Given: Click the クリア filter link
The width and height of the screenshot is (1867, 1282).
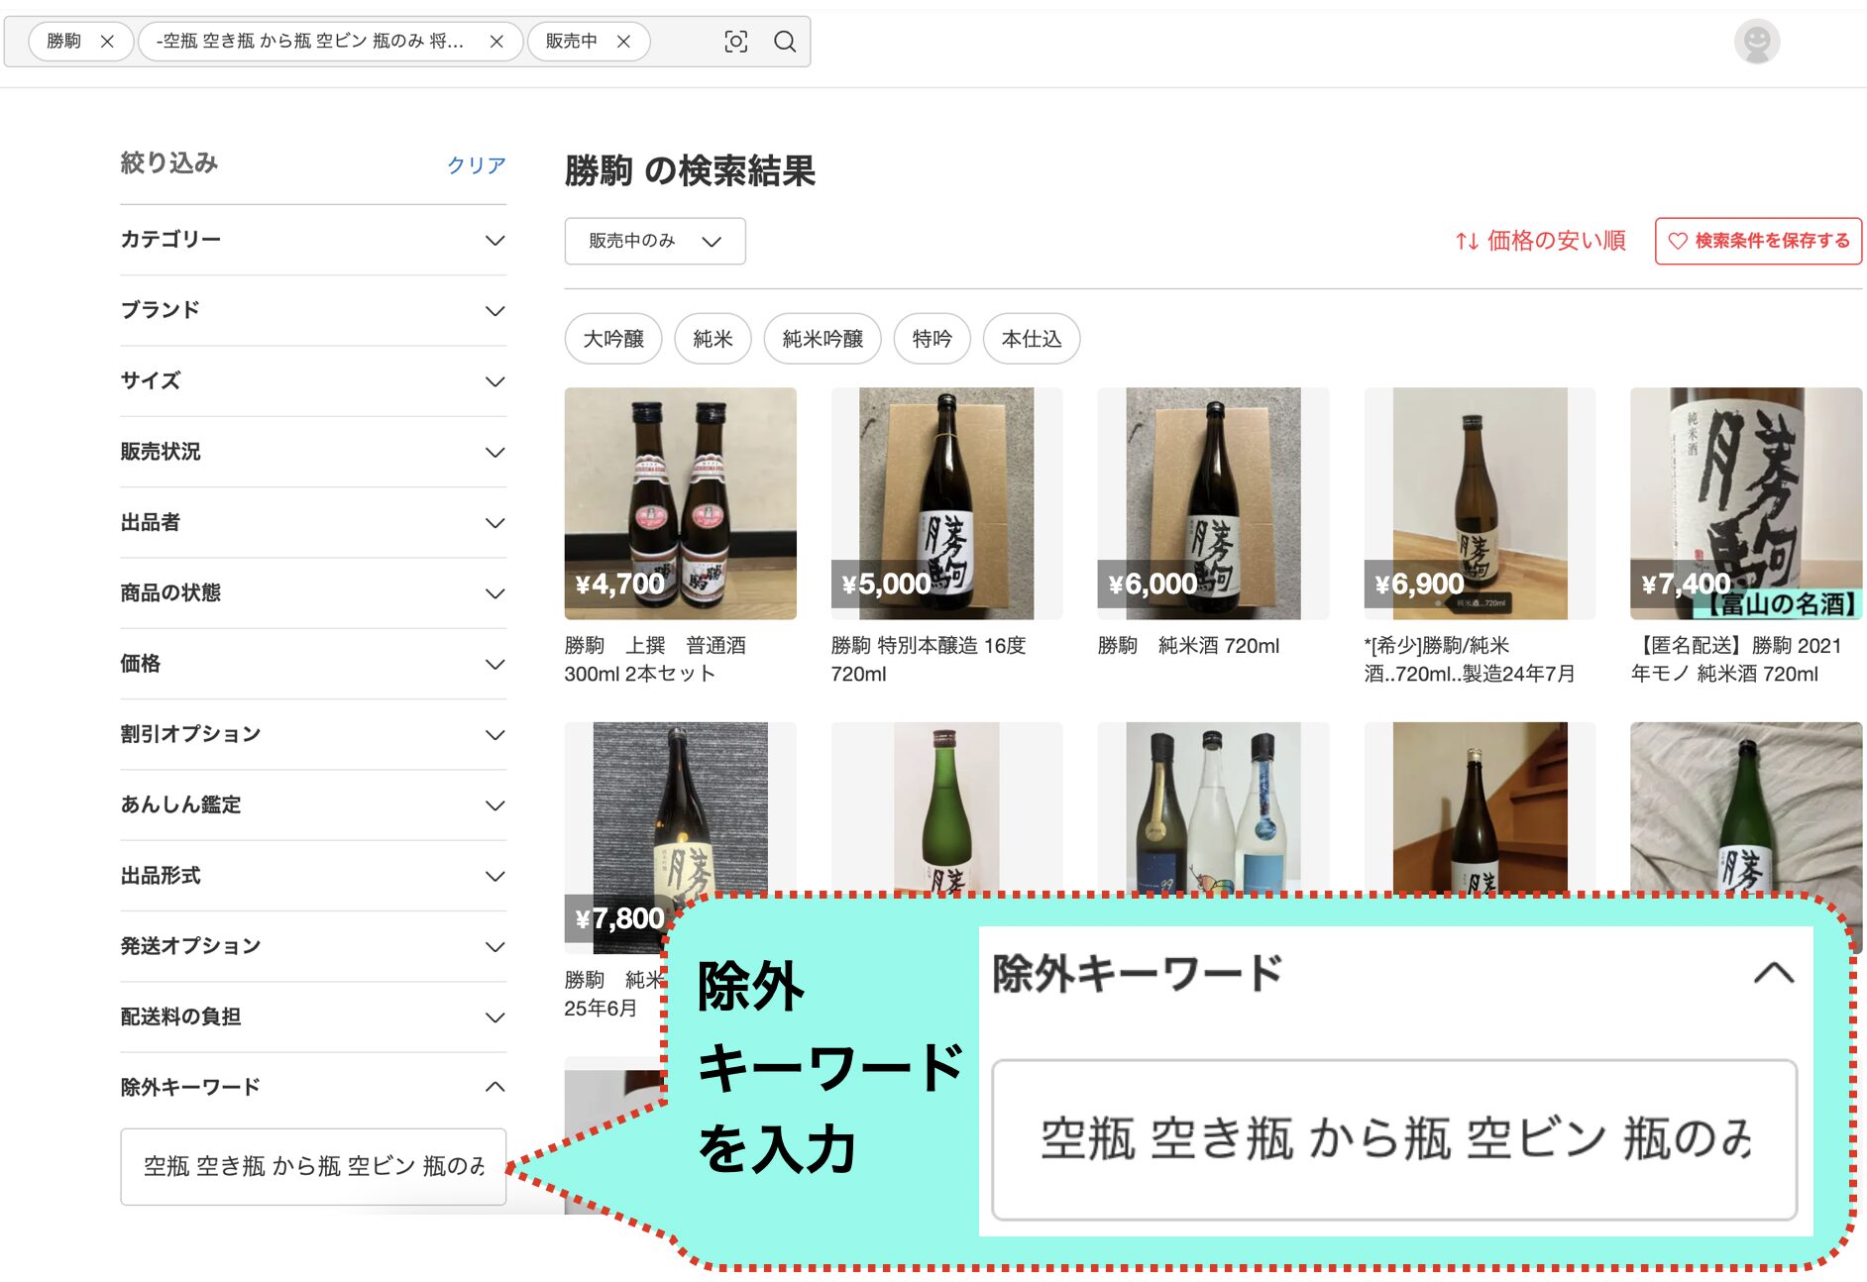Looking at the screenshot, I should coord(476,164).
